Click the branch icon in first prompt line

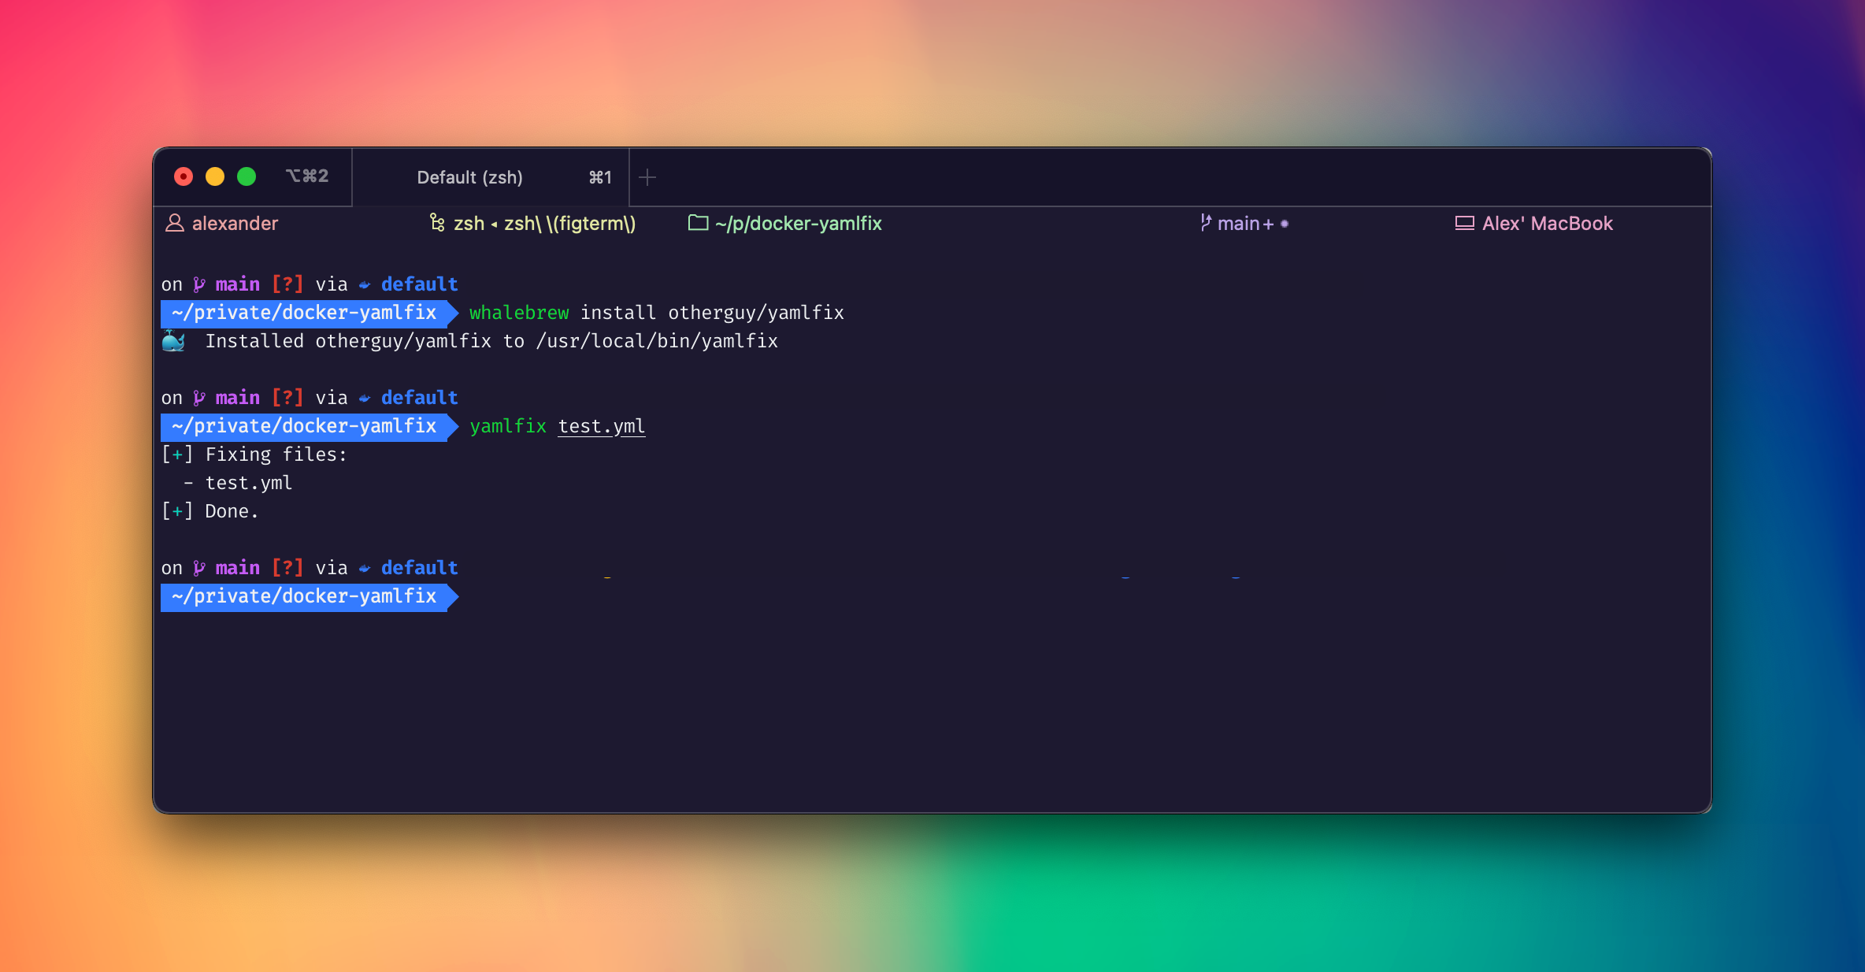[x=199, y=284]
